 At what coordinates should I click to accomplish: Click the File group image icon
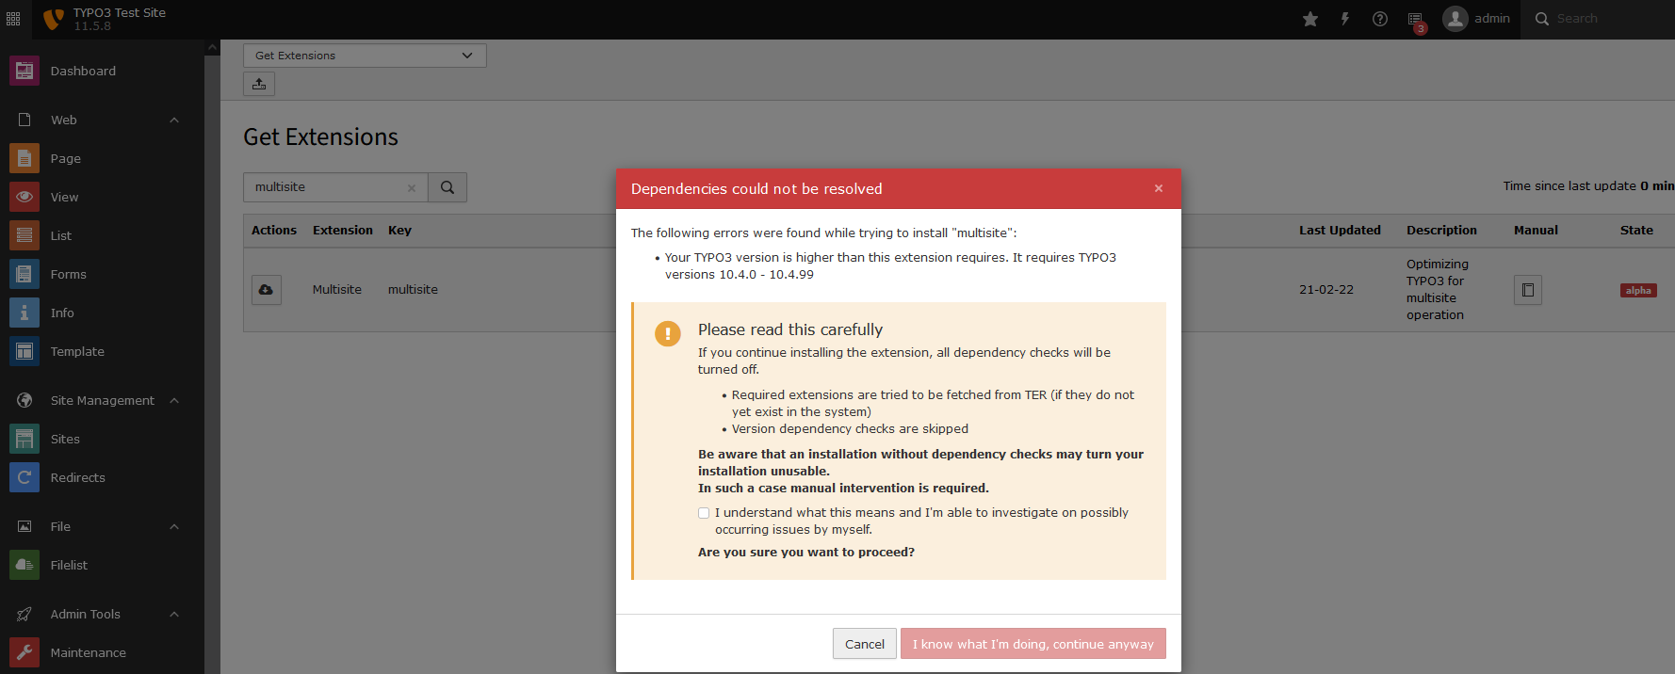click(24, 526)
